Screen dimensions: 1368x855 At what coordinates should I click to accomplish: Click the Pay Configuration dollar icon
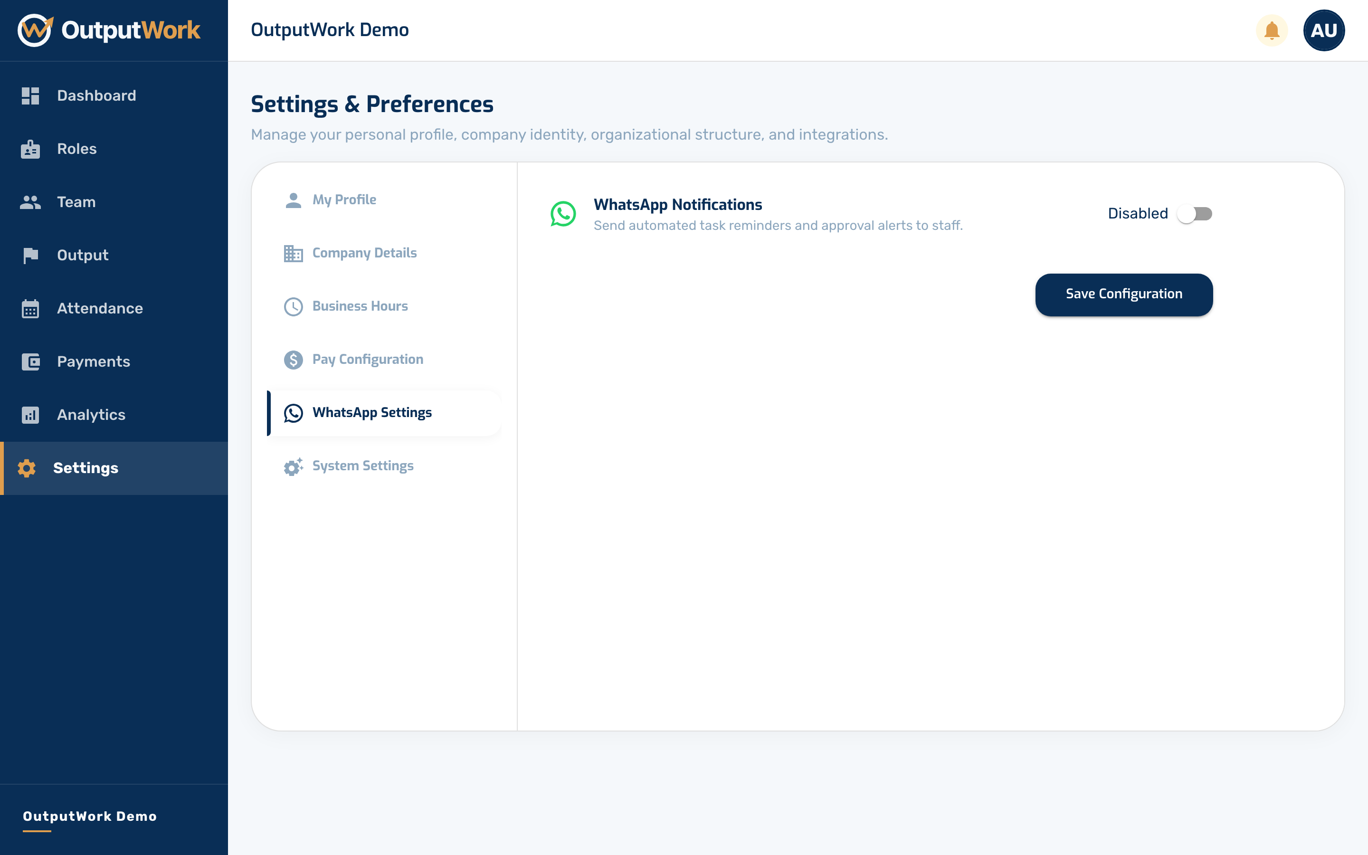pos(294,360)
